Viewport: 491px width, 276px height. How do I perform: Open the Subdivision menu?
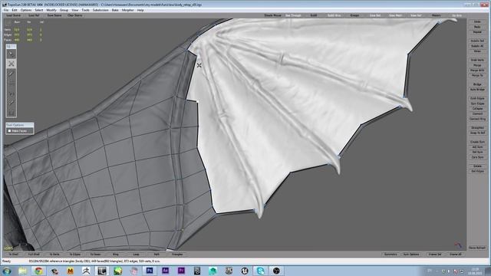point(101,10)
